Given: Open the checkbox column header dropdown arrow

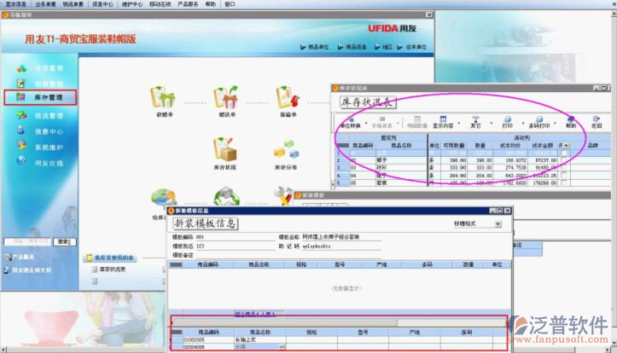Looking at the screenshot, I should click(568, 146).
